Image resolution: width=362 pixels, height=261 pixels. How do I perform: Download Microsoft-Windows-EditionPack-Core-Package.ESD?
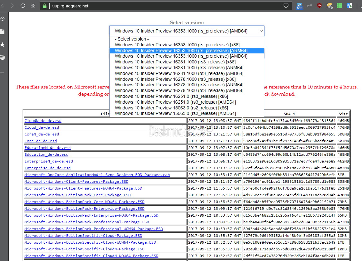pos(77,195)
